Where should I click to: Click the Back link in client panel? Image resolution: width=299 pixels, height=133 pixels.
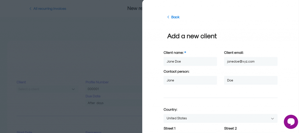(x=173, y=17)
